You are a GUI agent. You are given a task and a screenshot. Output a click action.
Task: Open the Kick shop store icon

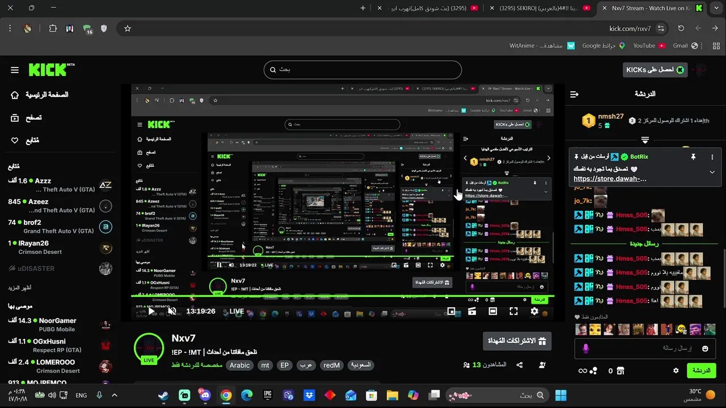[621, 371]
